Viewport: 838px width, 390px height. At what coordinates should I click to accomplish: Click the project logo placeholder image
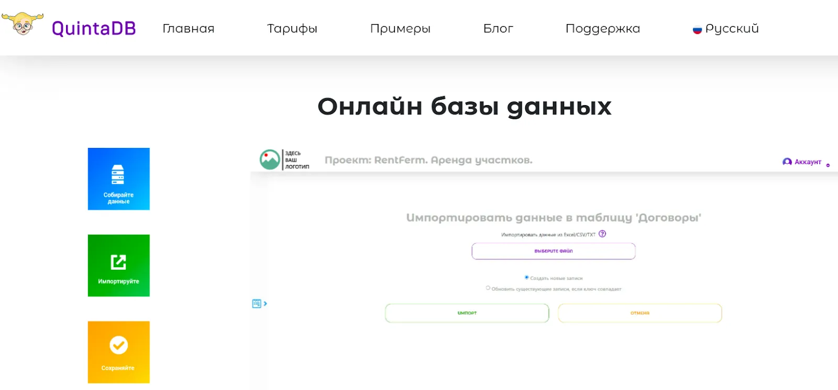point(284,159)
